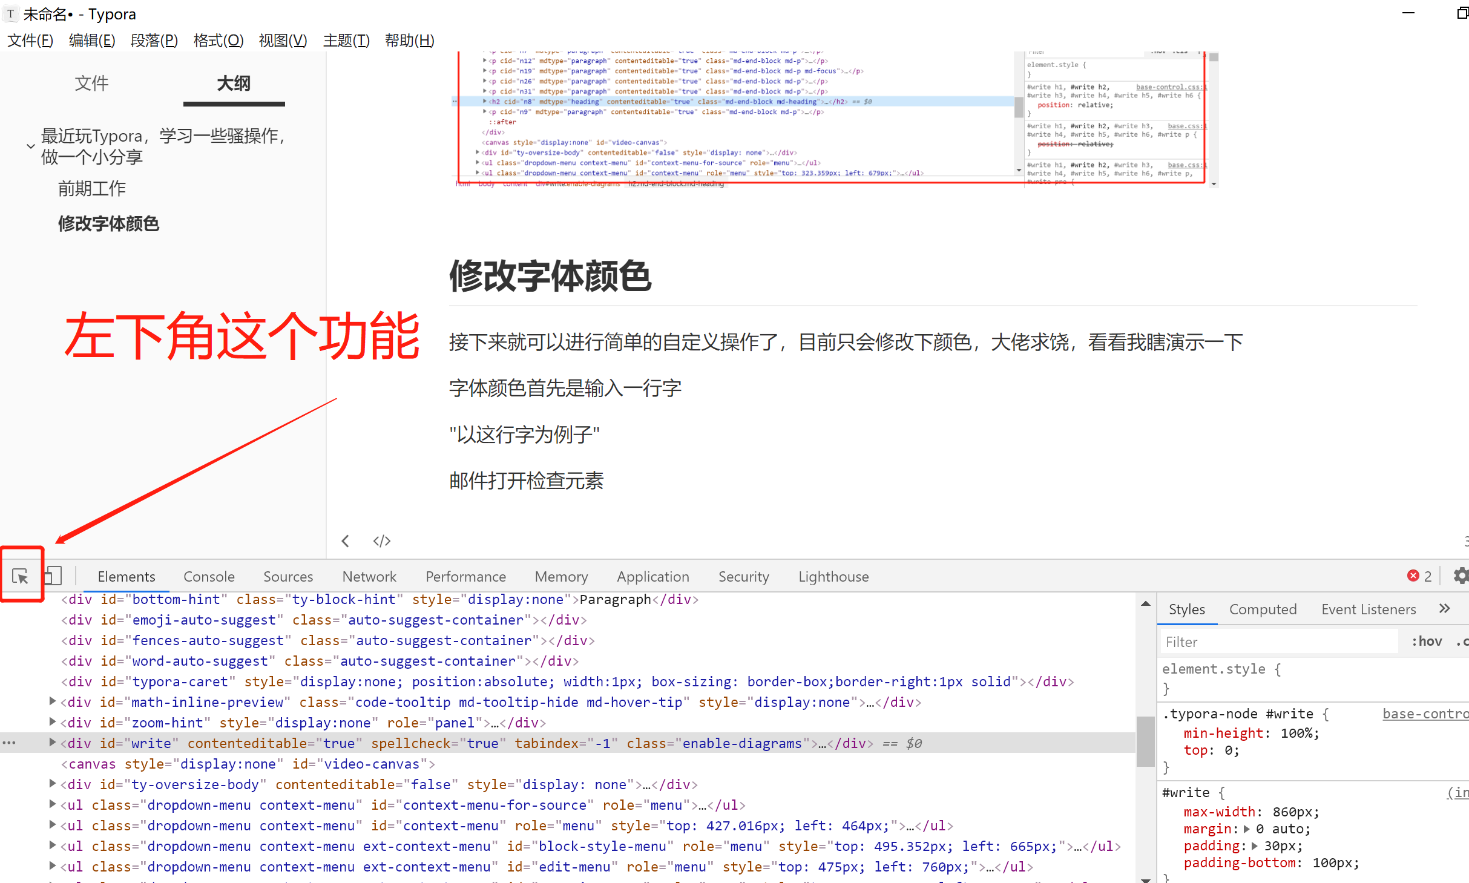Image resolution: width=1469 pixels, height=883 pixels.
Task: Switch to the Console tab
Action: pyautogui.click(x=209, y=577)
